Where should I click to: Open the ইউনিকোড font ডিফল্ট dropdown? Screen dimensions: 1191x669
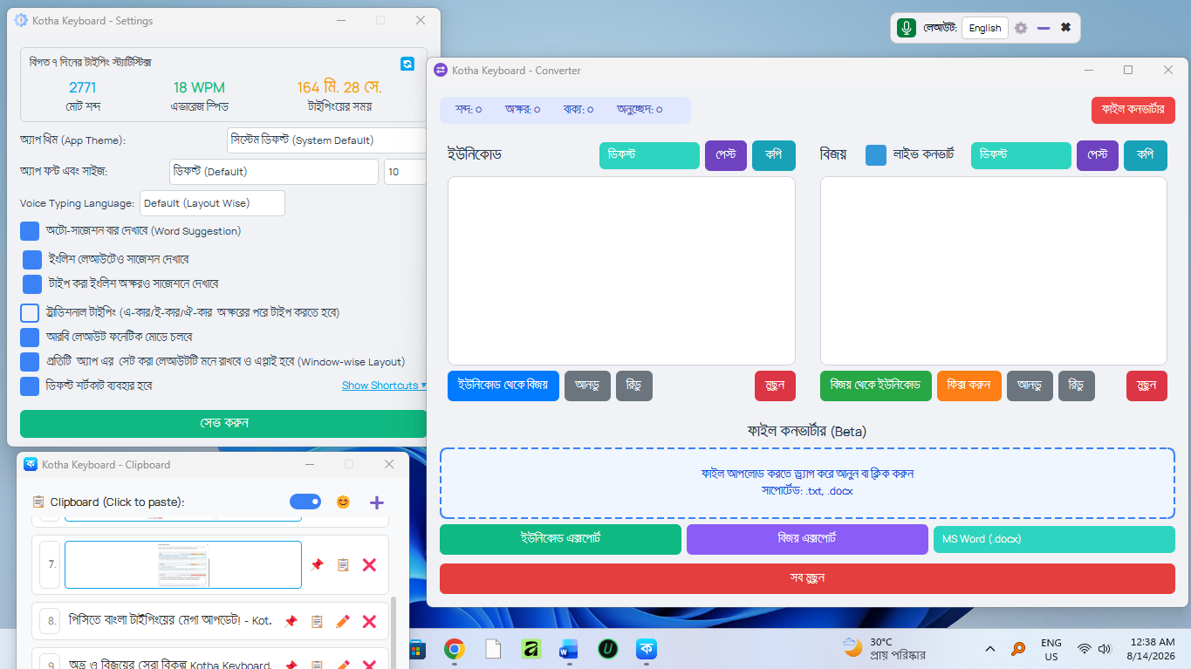pos(649,156)
